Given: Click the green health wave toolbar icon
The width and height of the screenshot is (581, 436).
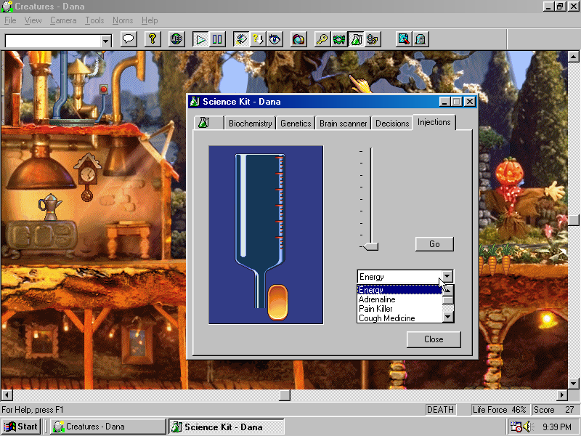Looking at the screenshot, I should click(338, 39).
